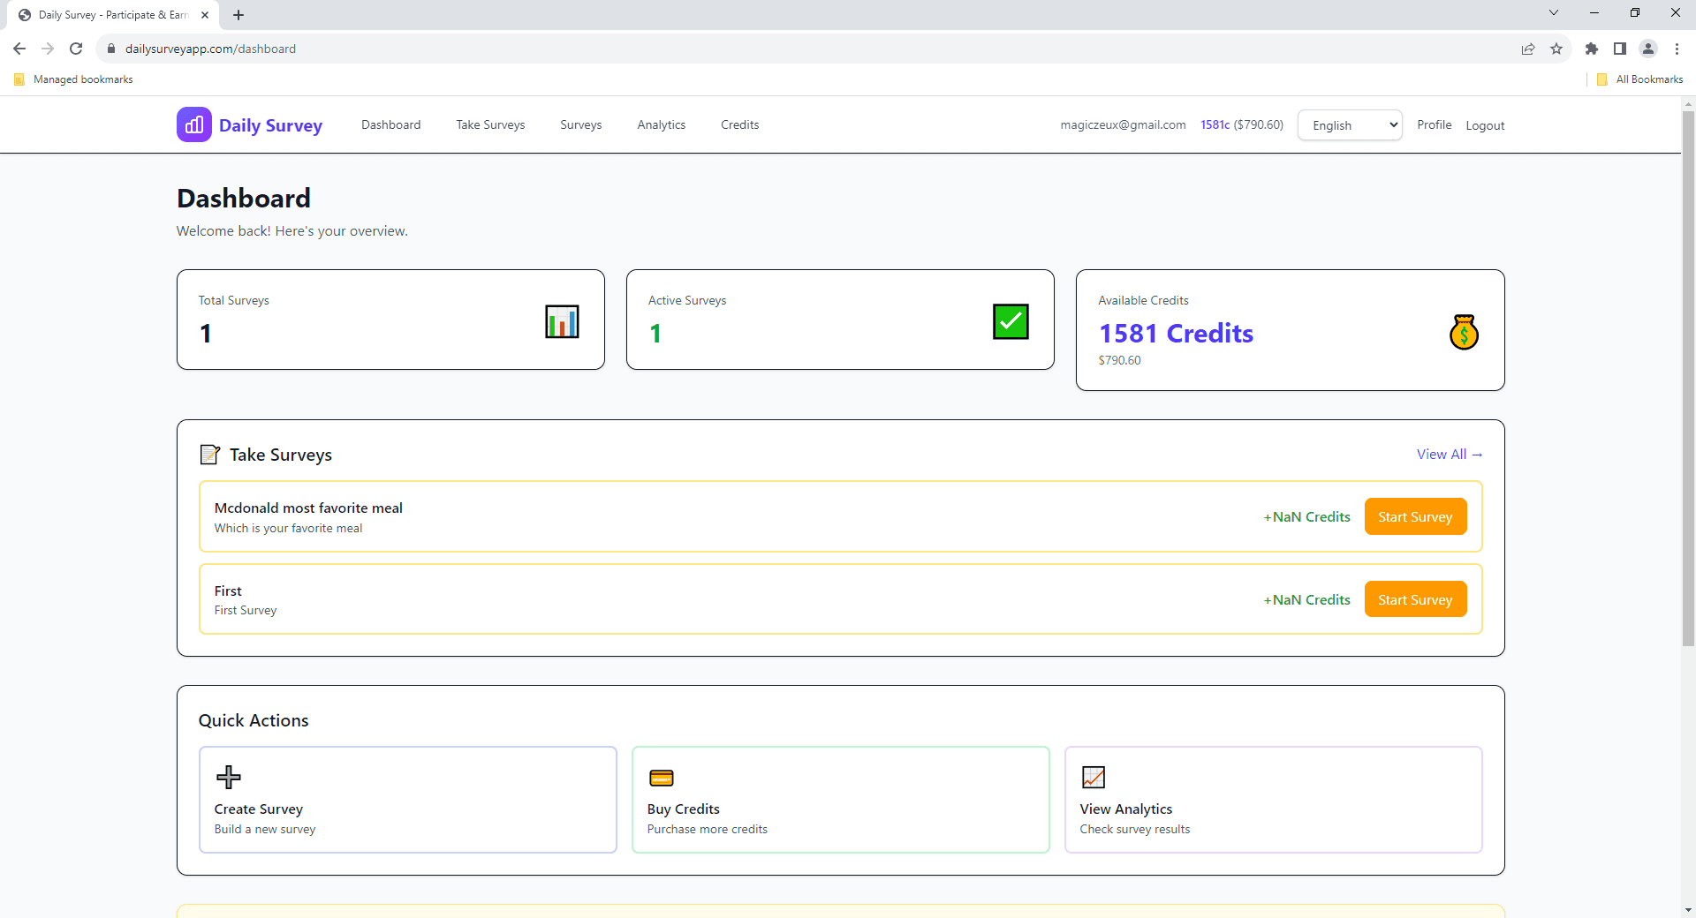Click the Daily Survey logo icon
This screenshot has height=918, width=1696.
193,124
